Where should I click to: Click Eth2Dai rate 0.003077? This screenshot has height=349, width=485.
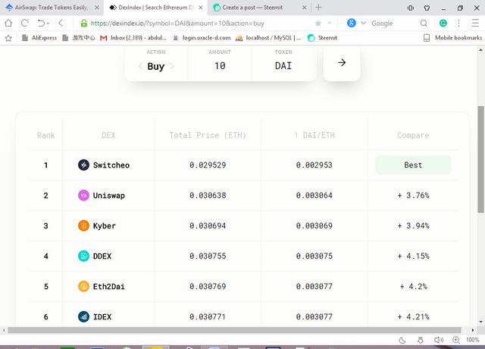[314, 287]
